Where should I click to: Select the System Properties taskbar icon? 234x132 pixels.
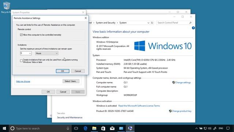click(x=130, y=128)
